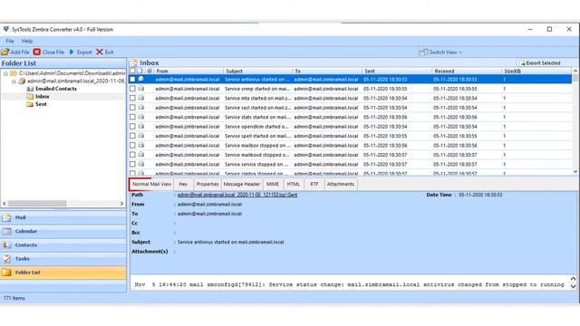Click envelope icon of Service opendkim row
Image resolution: width=580 pixels, height=326 pixels.
click(141, 126)
